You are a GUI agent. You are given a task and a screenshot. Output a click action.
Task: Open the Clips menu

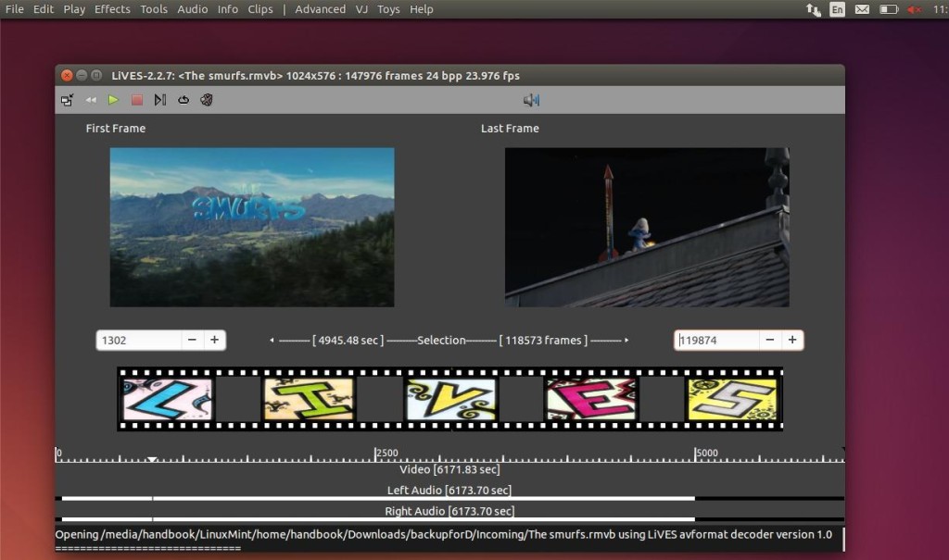point(260,9)
